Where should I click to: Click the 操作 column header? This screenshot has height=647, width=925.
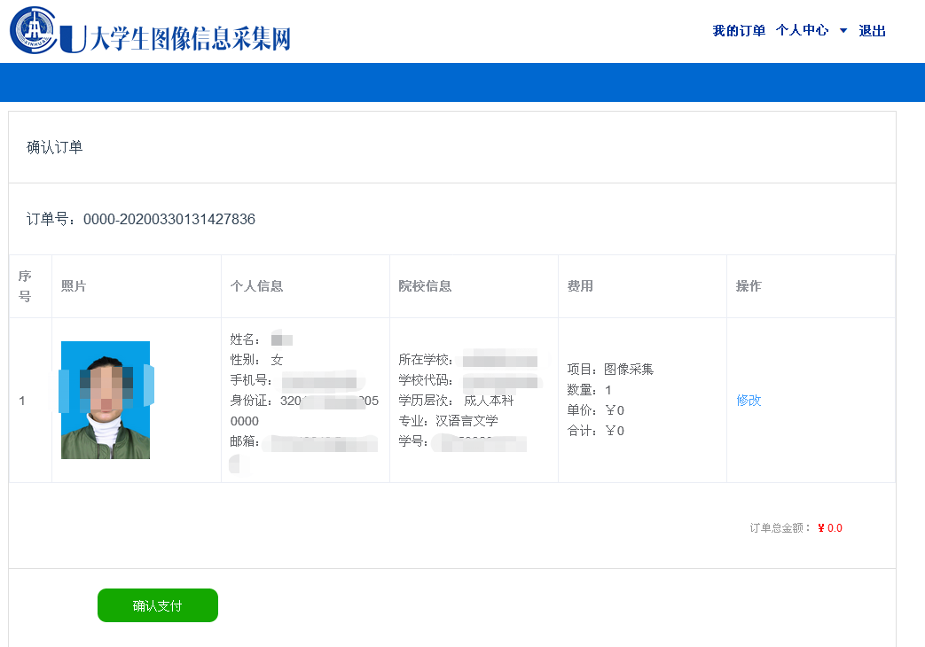(749, 286)
